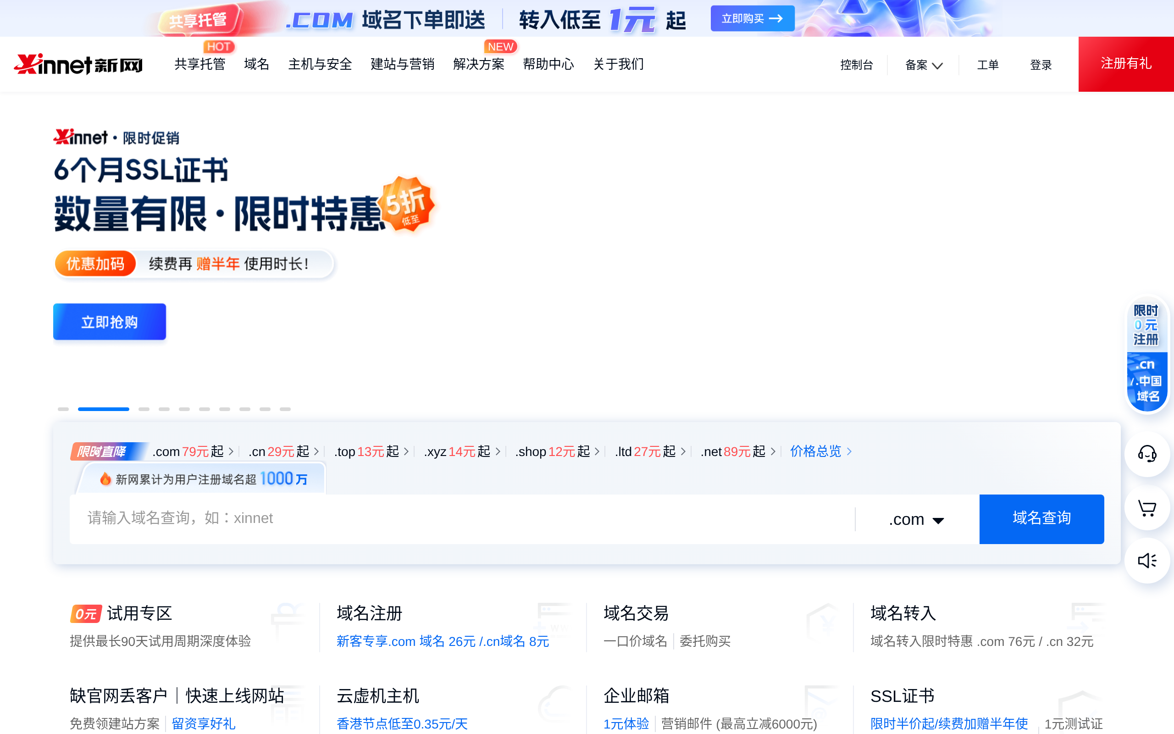Select the first carousel slide indicator
The width and height of the screenshot is (1174, 734).
(63, 409)
